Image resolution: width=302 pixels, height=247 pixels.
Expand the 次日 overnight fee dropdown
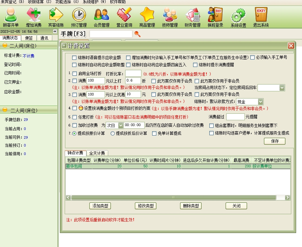tap(121, 125)
